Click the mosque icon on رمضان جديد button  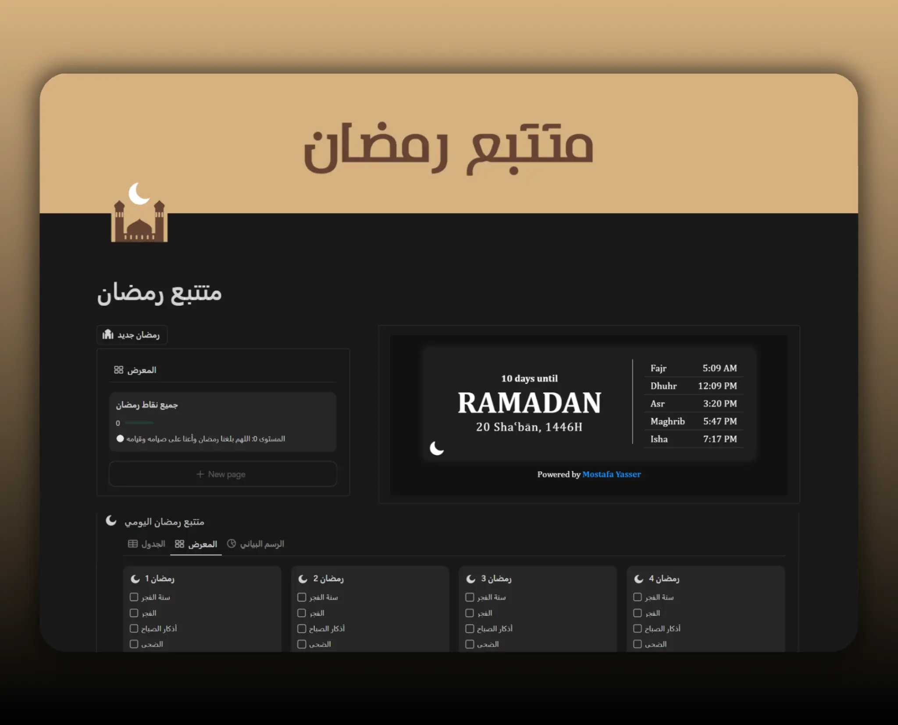tap(108, 335)
